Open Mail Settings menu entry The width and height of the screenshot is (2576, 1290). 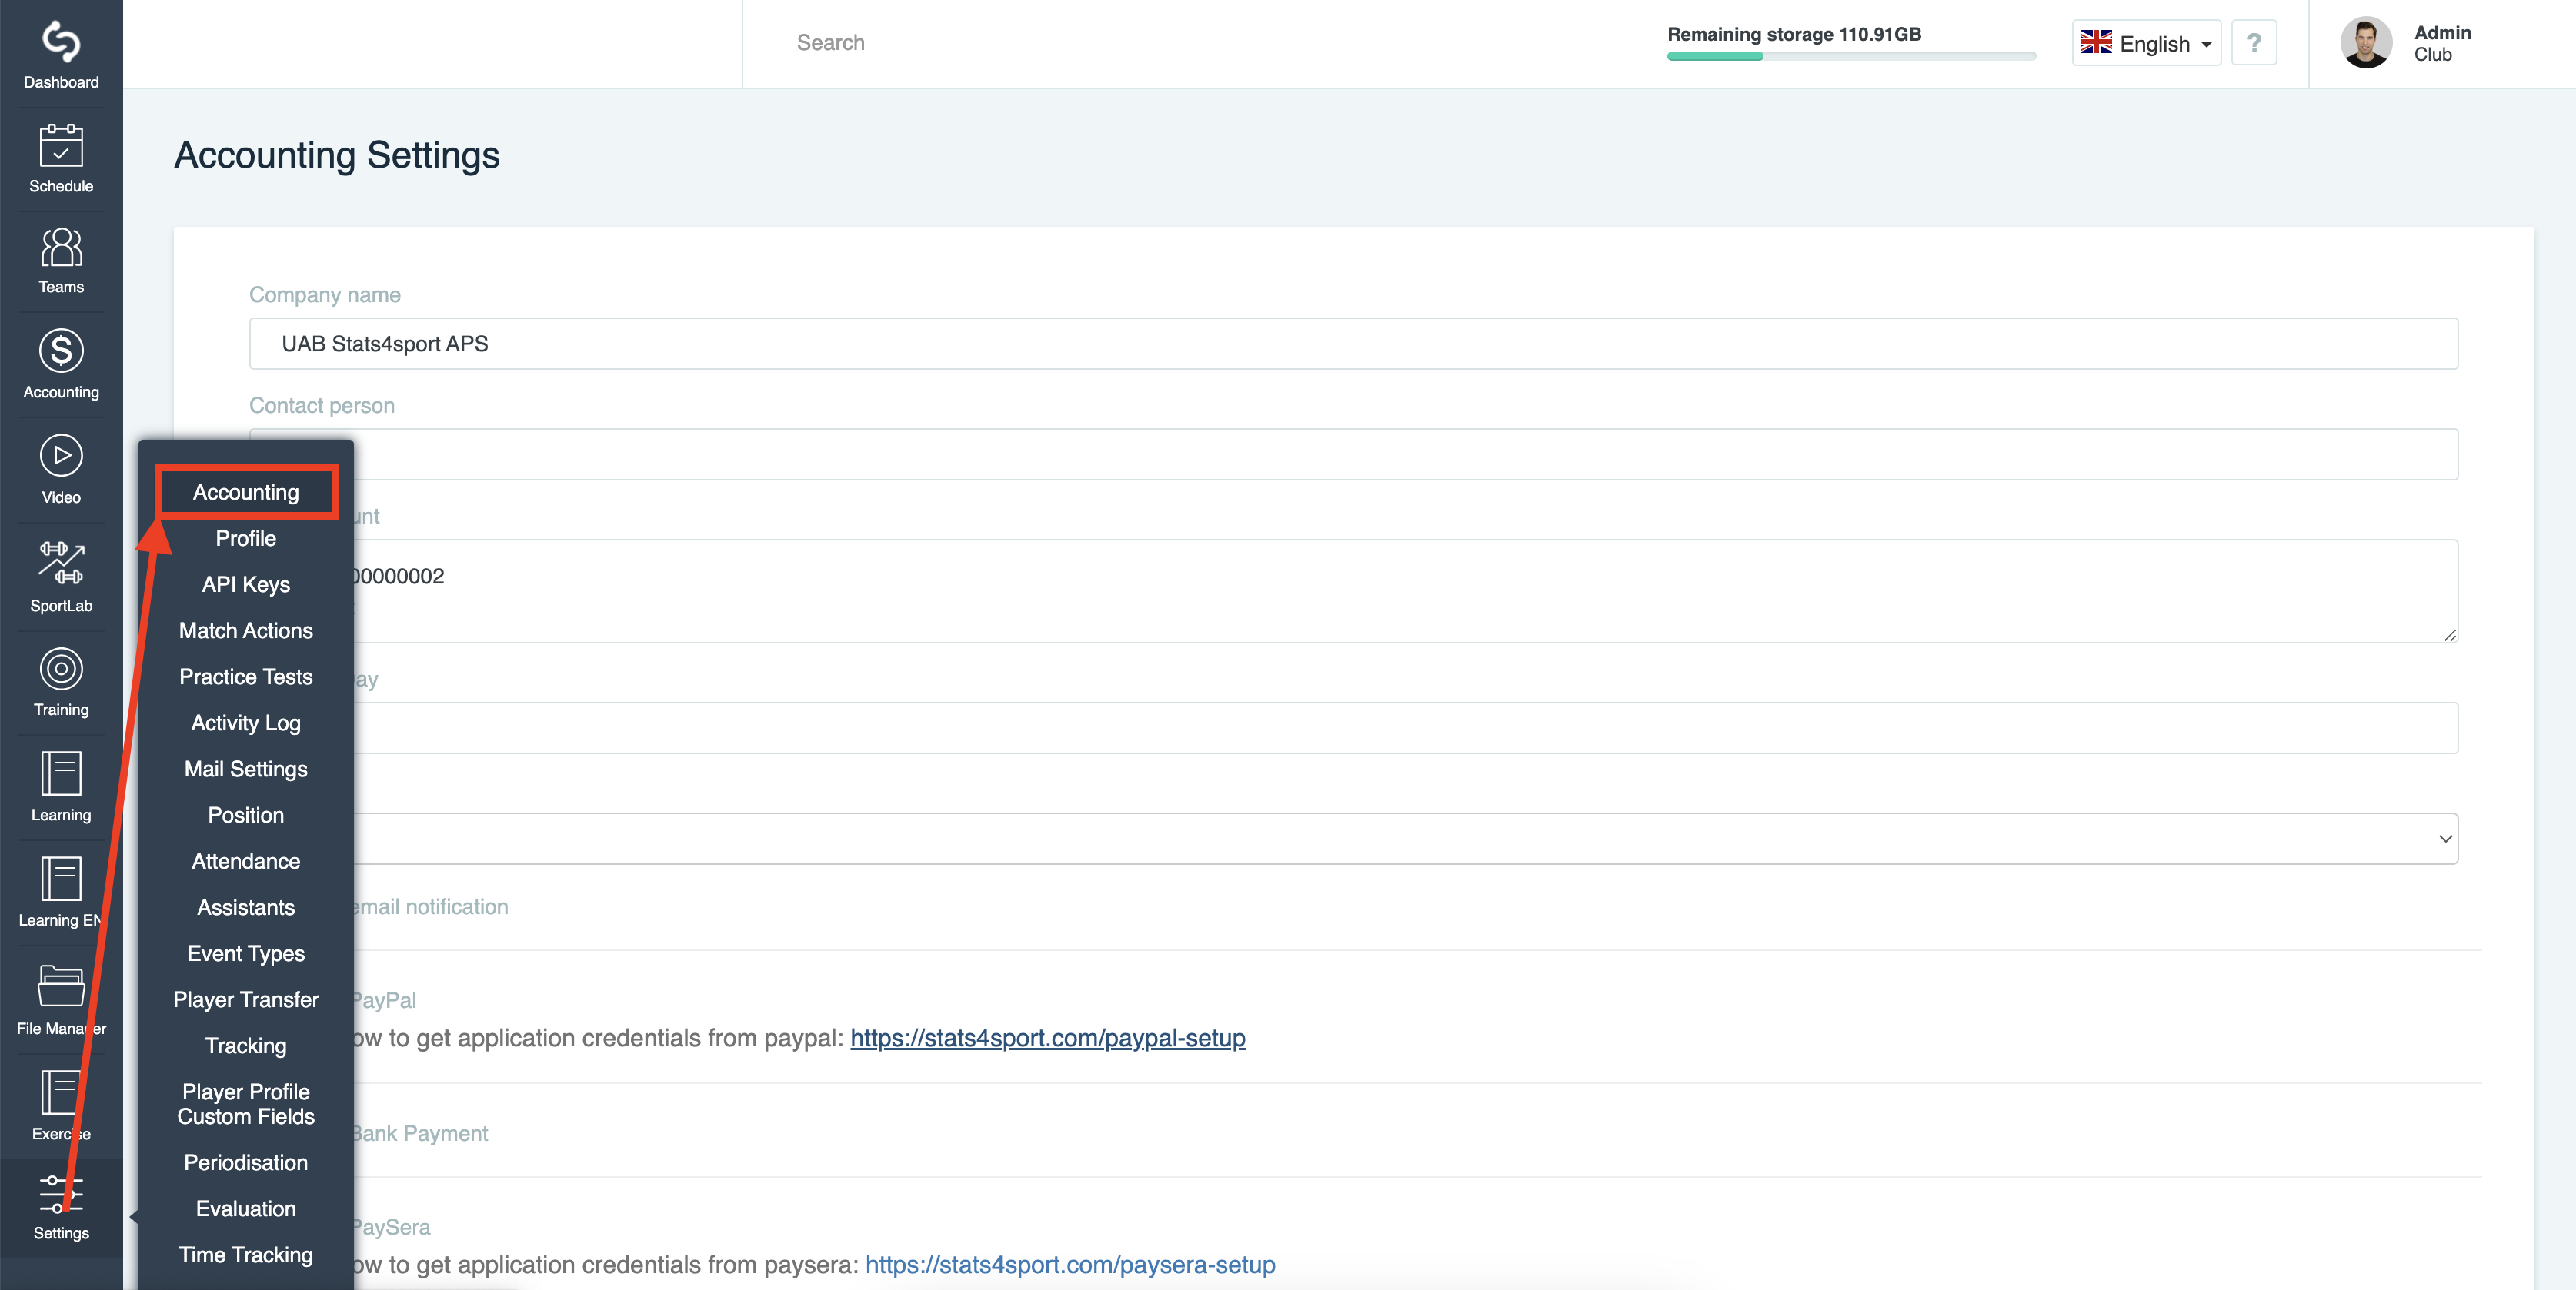pos(246,769)
